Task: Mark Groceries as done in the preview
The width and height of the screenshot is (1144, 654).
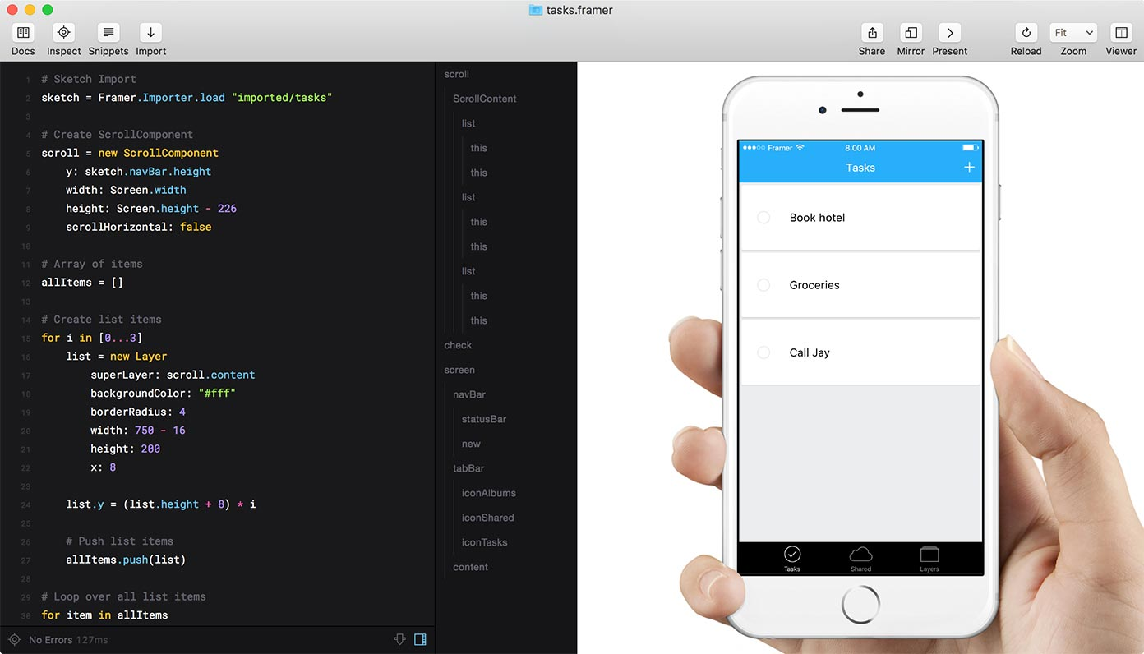Action: (763, 285)
